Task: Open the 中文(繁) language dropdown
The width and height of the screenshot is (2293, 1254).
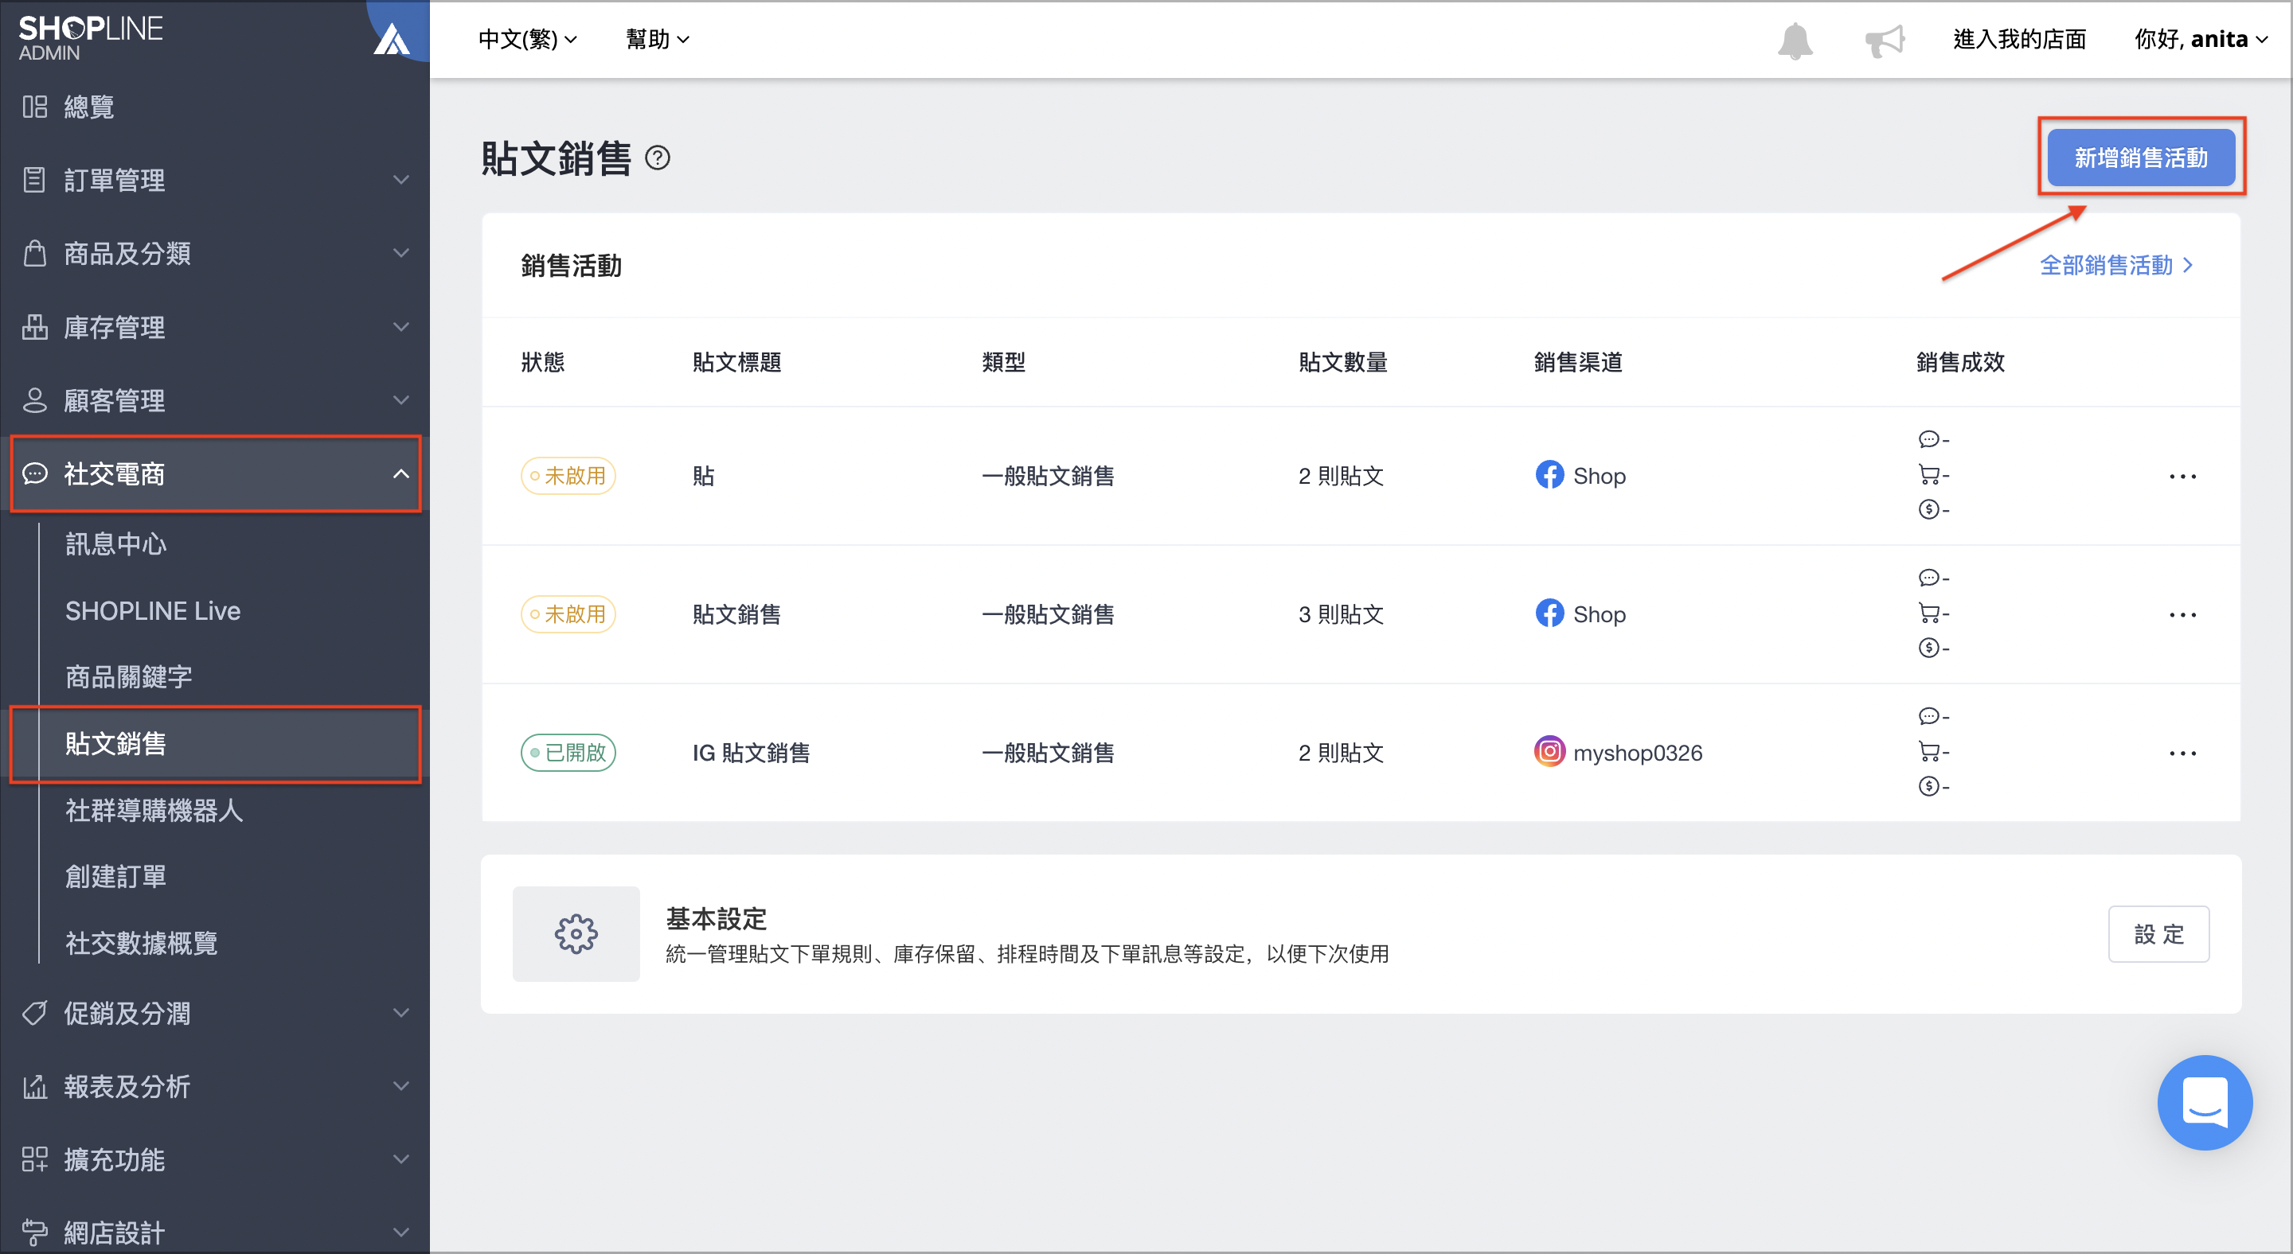Action: [x=528, y=39]
